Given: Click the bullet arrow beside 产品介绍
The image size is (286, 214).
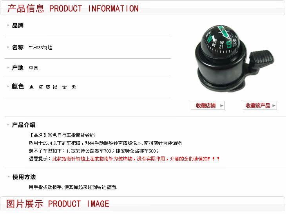Looking at the screenshot, I should 8,125.
